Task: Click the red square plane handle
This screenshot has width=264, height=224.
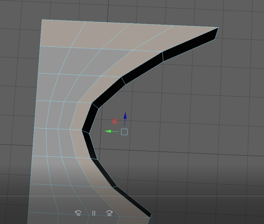Action: 115,122
